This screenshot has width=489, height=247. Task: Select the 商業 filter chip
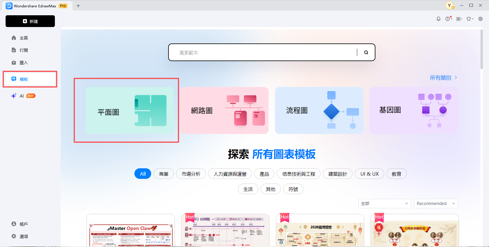(163, 174)
